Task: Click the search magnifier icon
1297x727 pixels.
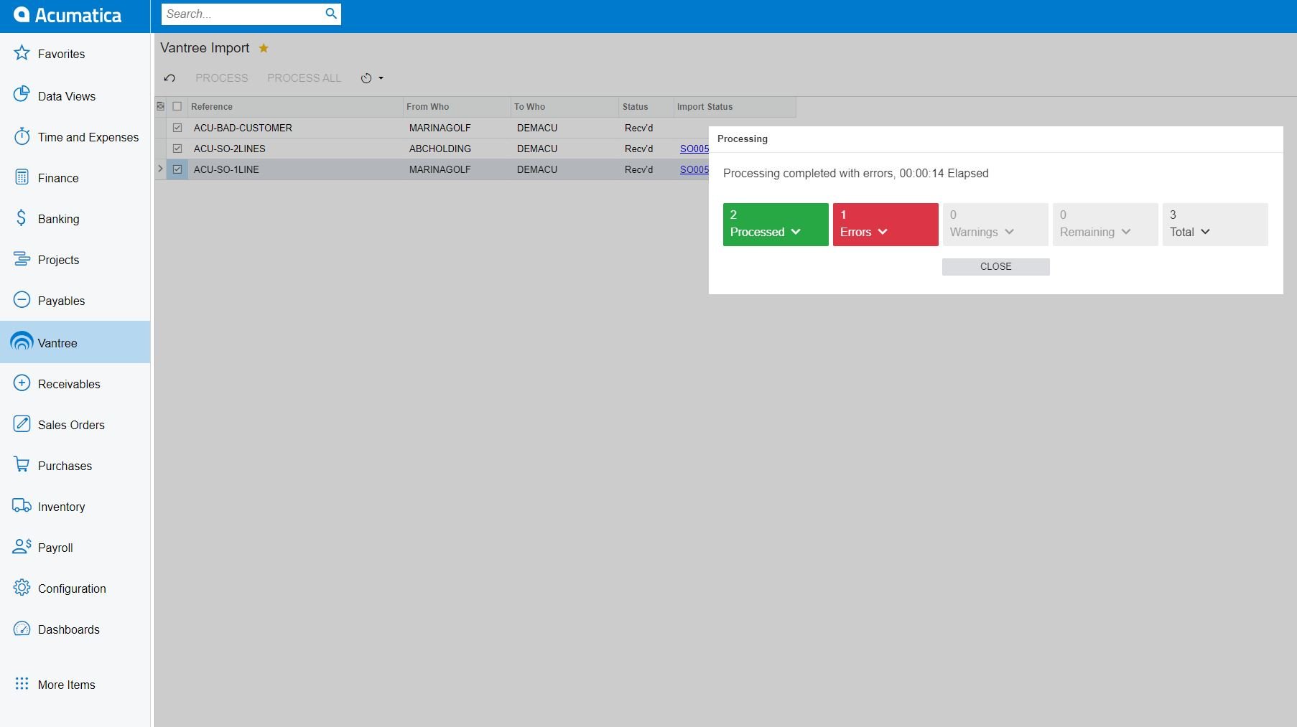Action: pyautogui.click(x=331, y=14)
